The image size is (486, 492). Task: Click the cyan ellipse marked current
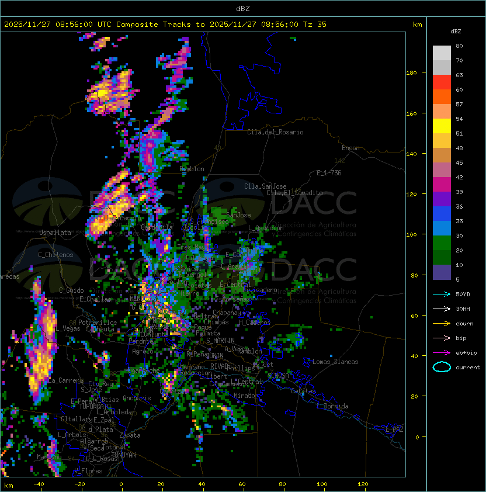tap(442, 367)
